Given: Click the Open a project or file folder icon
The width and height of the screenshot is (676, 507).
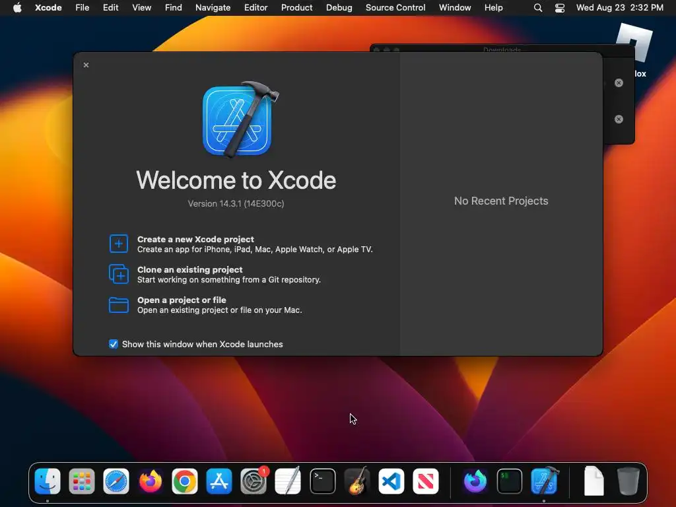Looking at the screenshot, I should 119,305.
